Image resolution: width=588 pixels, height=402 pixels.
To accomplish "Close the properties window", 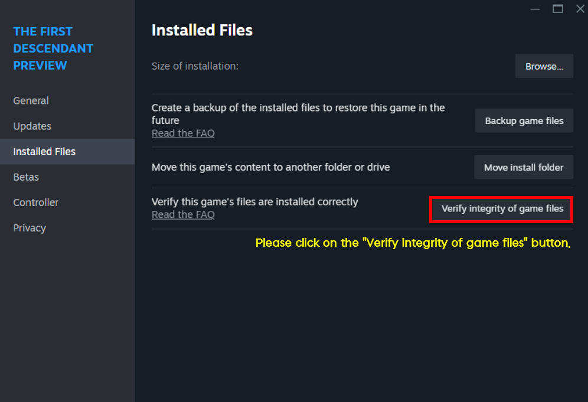I will [x=580, y=9].
